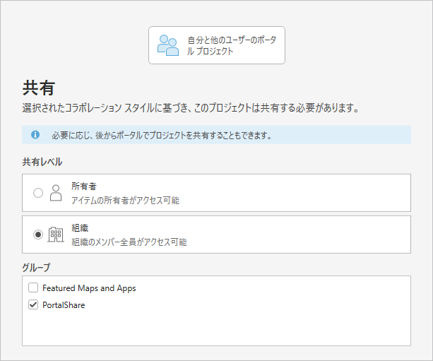
Task: Click the two-person portal project icon
Action: click(x=167, y=45)
